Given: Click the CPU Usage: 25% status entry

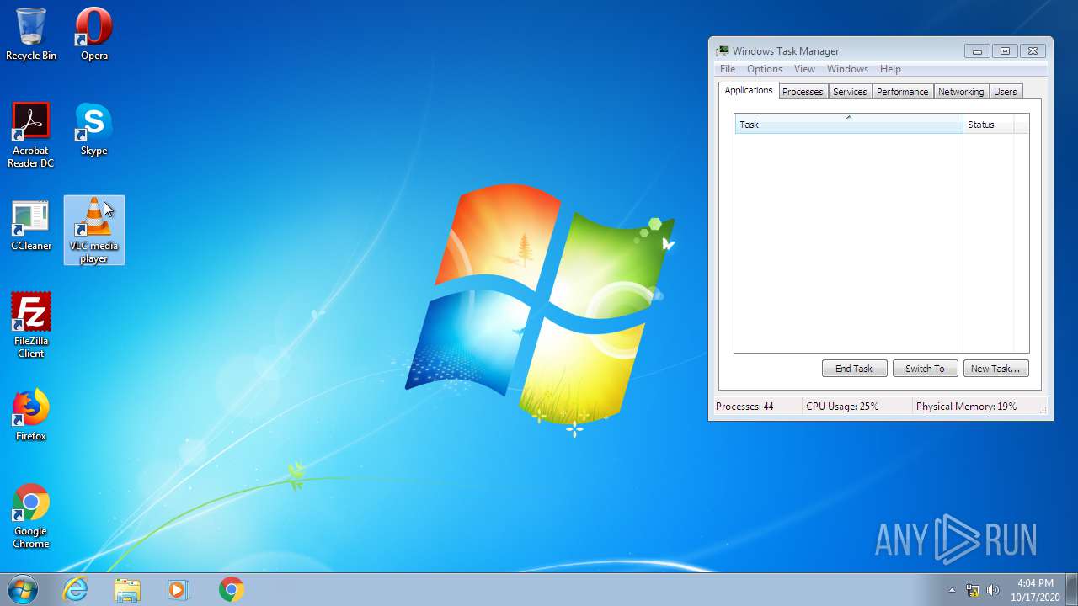Looking at the screenshot, I should point(842,407).
